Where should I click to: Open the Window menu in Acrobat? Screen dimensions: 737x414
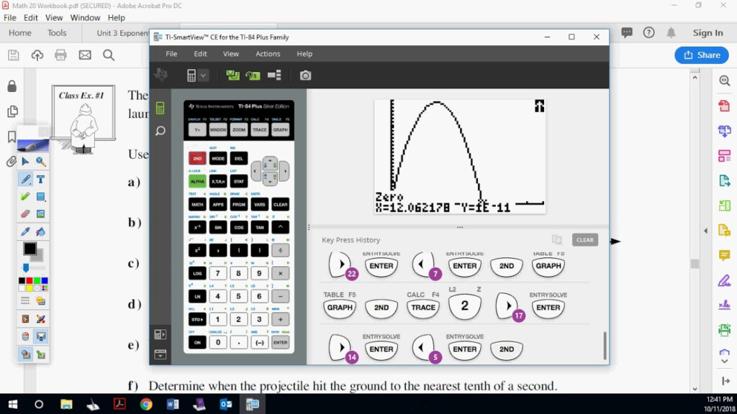coord(85,18)
